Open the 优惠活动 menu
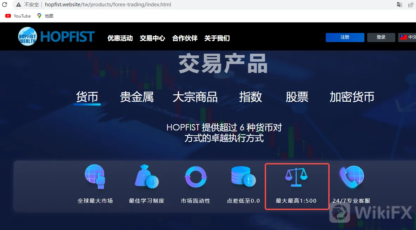Screen dimensions: 416x230 pos(120,38)
